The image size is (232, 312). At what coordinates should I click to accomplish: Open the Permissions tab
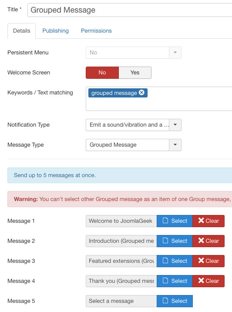tap(96, 31)
